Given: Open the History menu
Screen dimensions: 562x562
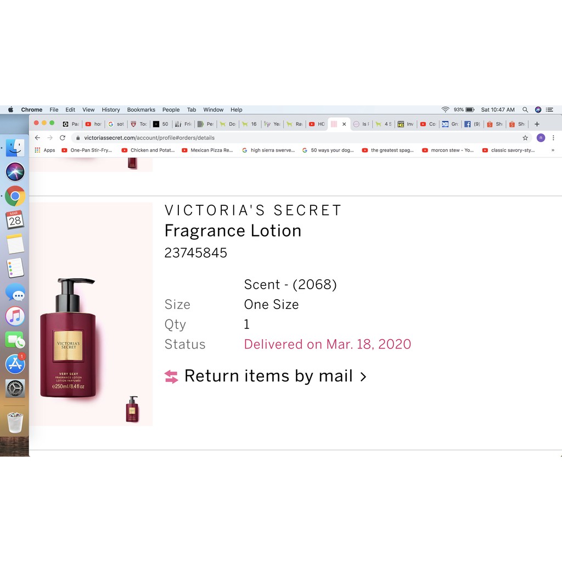Looking at the screenshot, I should click(111, 110).
